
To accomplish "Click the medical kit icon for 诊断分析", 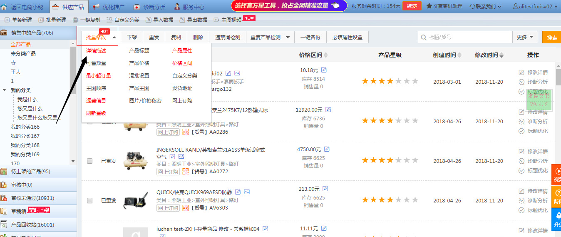I will point(137,7).
